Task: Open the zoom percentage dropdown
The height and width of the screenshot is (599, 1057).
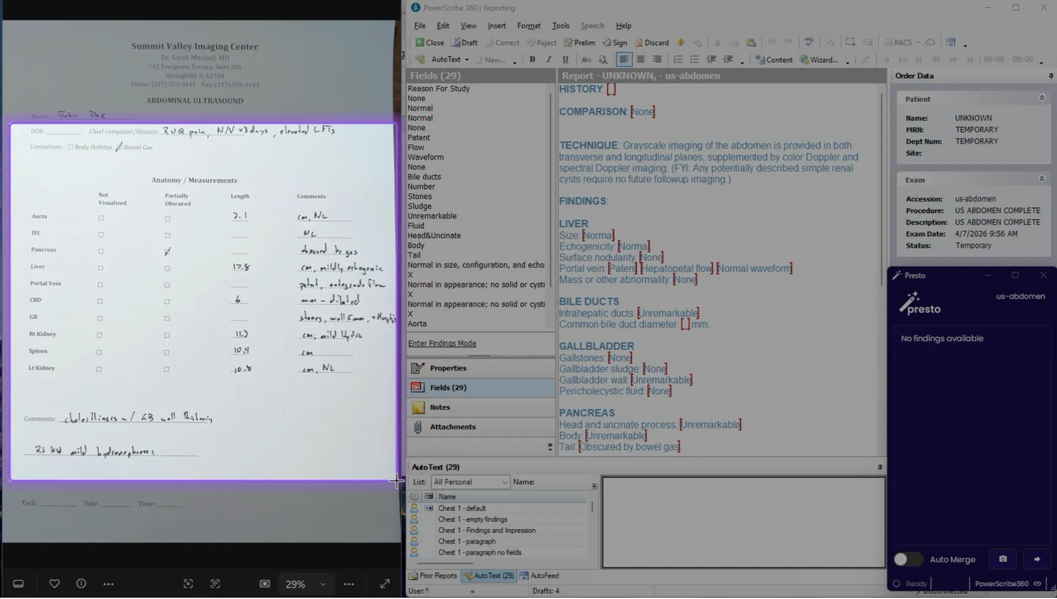Action: (322, 583)
